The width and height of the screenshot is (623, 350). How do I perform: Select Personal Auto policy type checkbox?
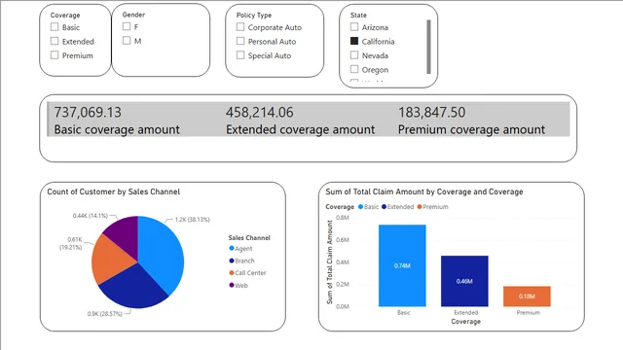(240, 41)
